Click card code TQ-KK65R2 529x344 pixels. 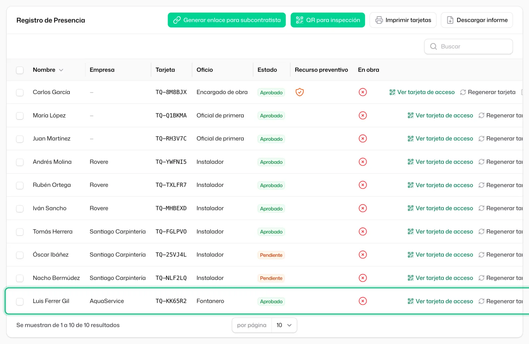pos(171,301)
